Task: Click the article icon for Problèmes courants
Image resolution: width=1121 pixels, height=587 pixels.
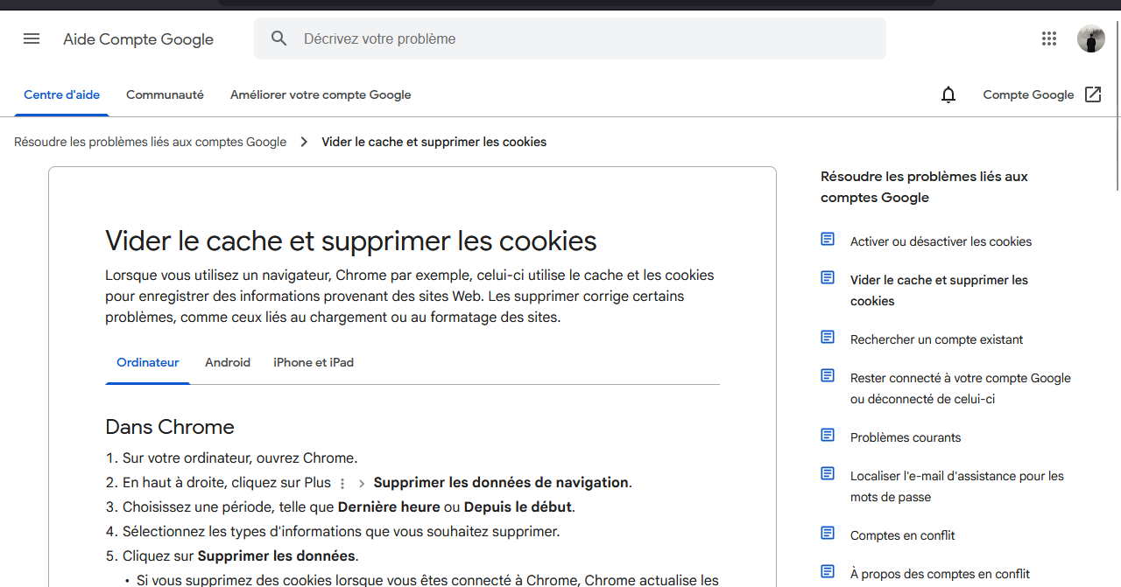Action: (828, 435)
